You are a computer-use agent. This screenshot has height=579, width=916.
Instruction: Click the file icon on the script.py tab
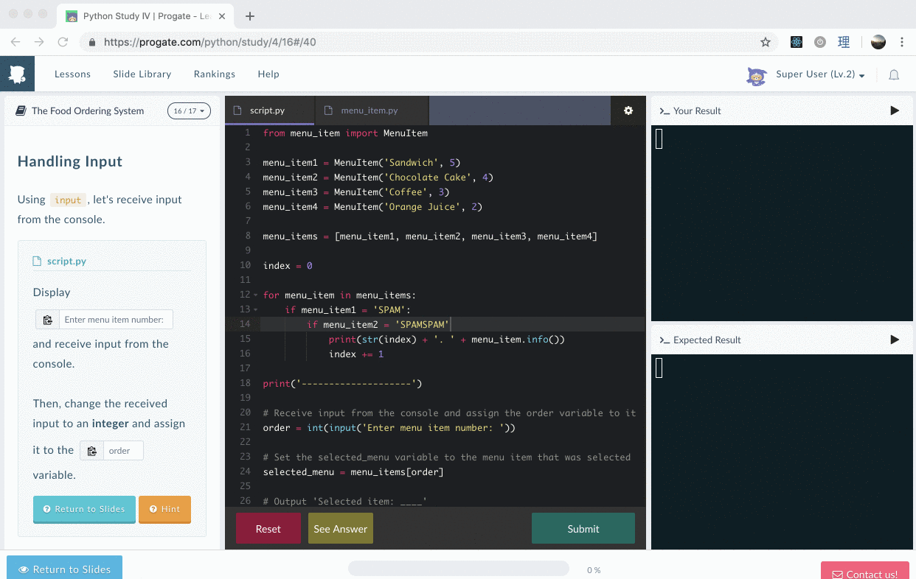point(238,110)
